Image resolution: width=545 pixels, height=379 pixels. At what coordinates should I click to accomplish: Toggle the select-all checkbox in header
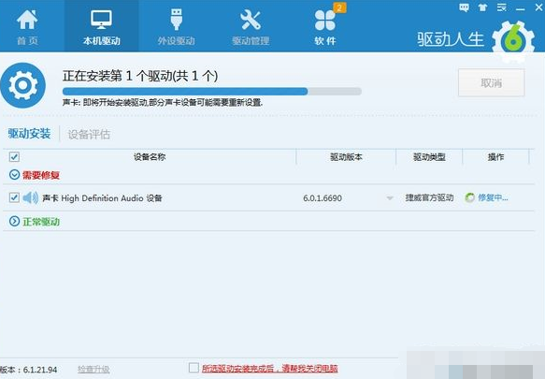(14, 156)
